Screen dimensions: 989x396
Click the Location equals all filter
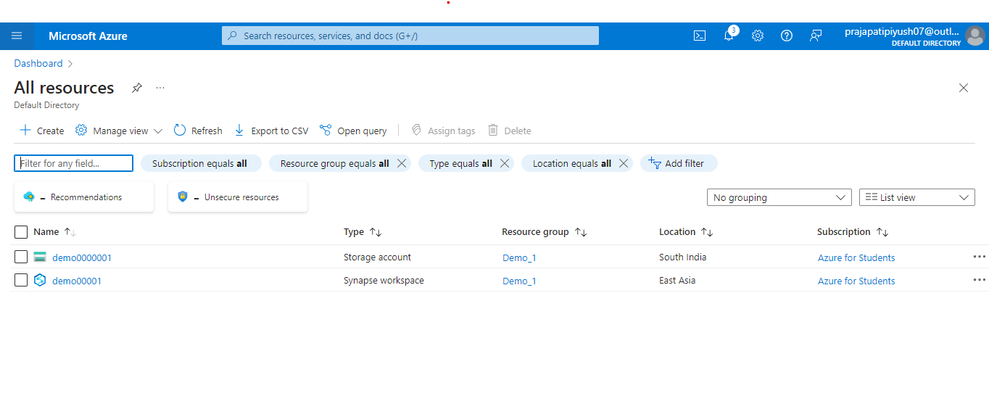[571, 163]
